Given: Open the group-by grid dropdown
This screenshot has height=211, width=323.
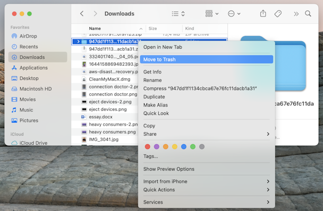Looking at the screenshot, I should (212, 14).
